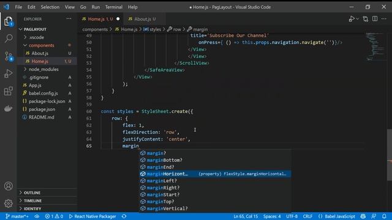
Task: Expand the .vscode folder
Action: click(x=48, y=37)
